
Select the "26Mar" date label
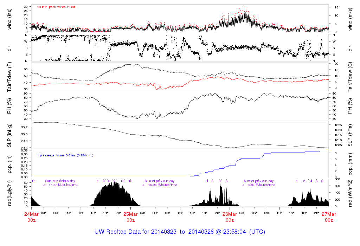230,214
